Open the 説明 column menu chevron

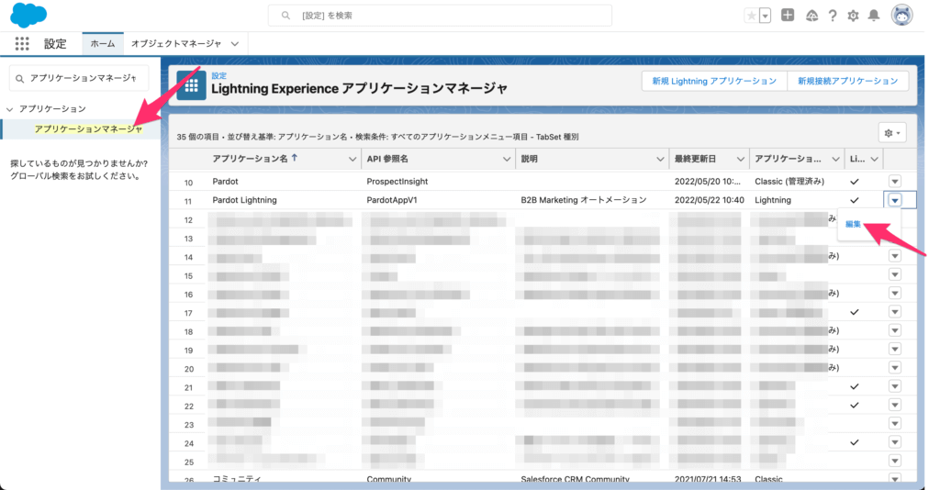pyautogui.click(x=660, y=160)
